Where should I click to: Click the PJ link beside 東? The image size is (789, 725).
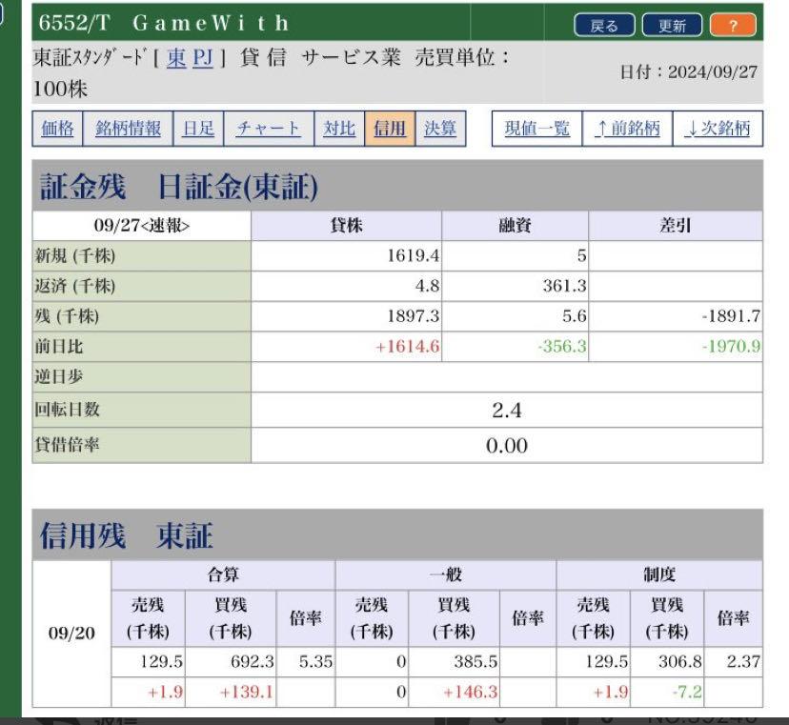pos(203,58)
